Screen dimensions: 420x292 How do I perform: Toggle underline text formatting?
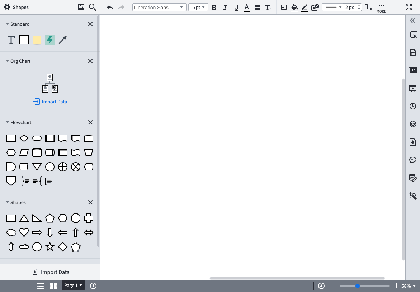tap(236, 7)
